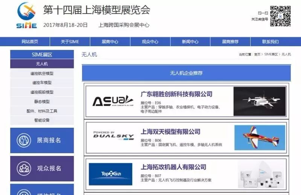Click the 无人机 page heading
The height and width of the screenshot is (195, 301).
[x=89, y=54]
